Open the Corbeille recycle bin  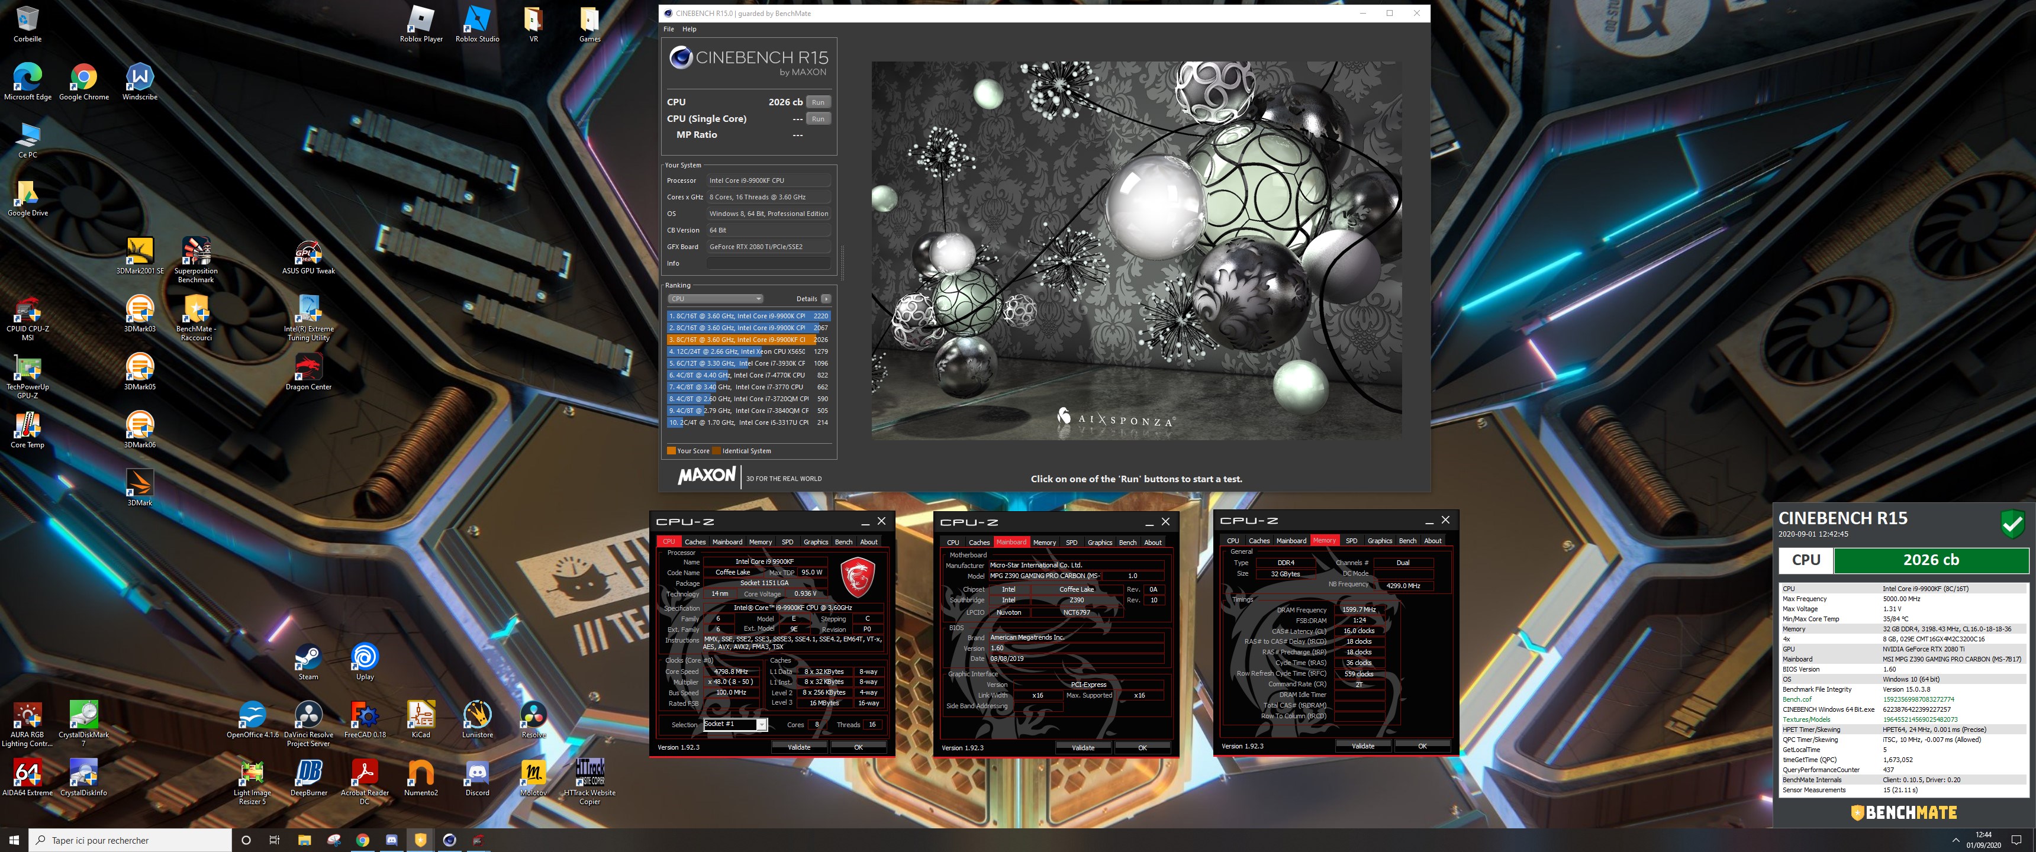pyautogui.click(x=28, y=24)
